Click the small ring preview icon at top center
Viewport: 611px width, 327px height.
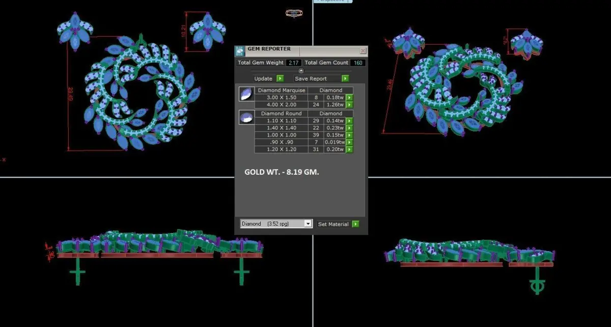pyautogui.click(x=294, y=13)
